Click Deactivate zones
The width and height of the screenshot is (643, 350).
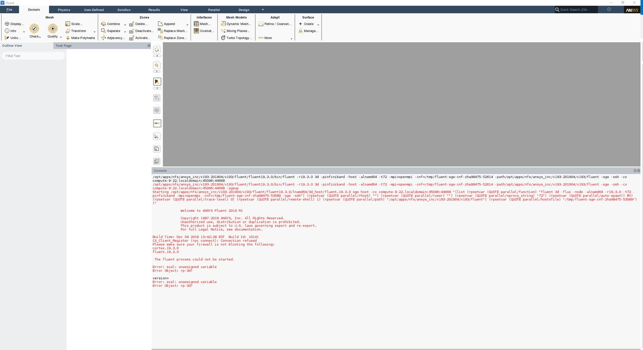tap(142, 31)
